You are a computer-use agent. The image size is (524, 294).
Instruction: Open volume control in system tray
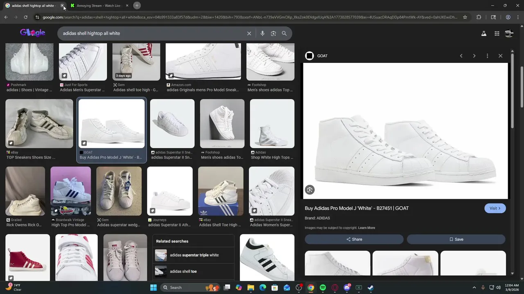498,287
